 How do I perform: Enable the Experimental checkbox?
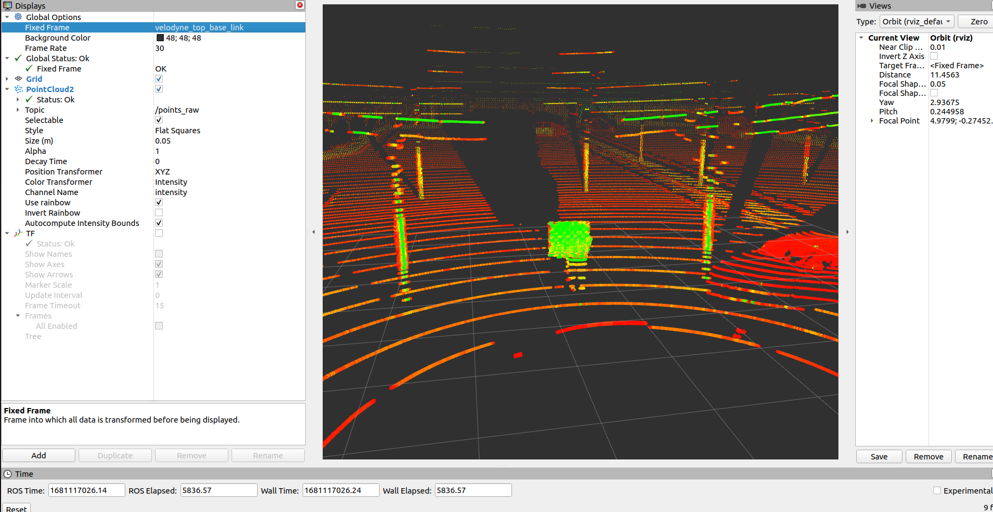[x=937, y=490]
